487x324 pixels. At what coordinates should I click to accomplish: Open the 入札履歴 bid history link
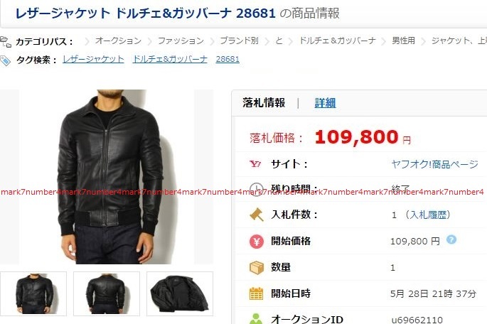click(428, 215)
